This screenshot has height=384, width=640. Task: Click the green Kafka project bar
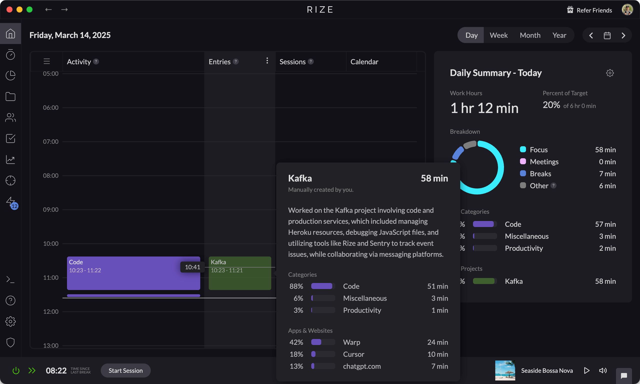point(484,281)
